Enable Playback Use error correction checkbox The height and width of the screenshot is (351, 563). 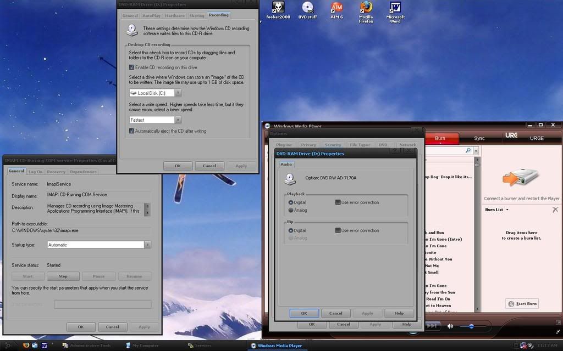pyautogui.click(x=338, y=202)
